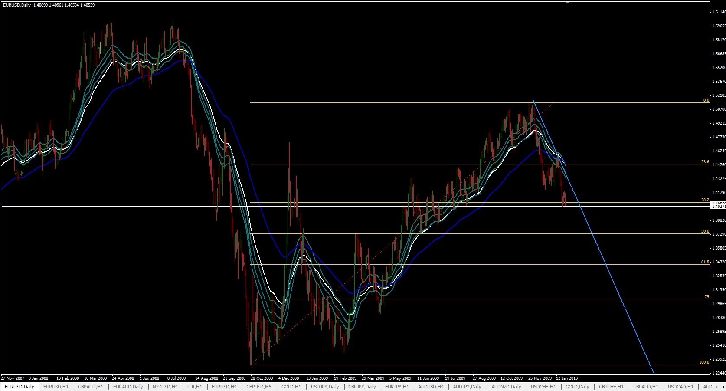This screenshot has width=726, height=391.
Task: Click the 12 Jan 2010 date label
Action: click(x=568, y=378)
